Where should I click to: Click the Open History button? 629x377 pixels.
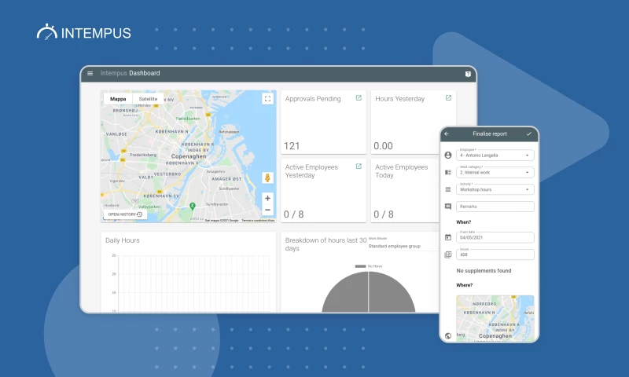[x=125, y=214]
